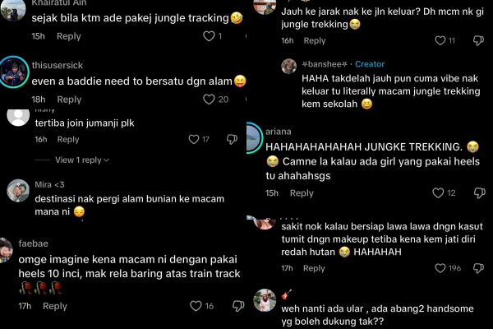Like thisusersick's comment with 20 likes

point(209,100)
